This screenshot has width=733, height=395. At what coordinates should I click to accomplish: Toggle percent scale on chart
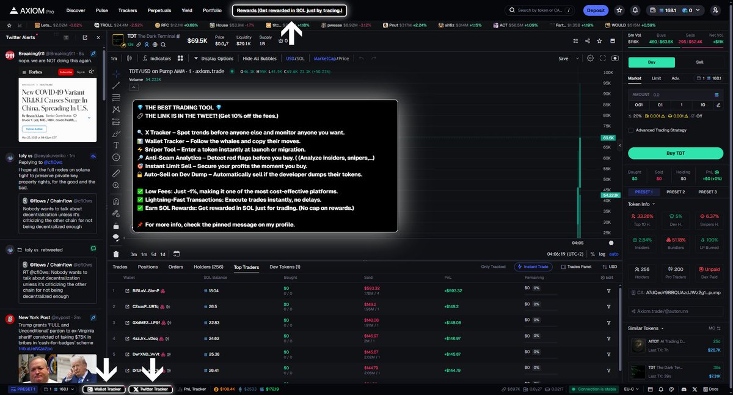click(593, 254)
